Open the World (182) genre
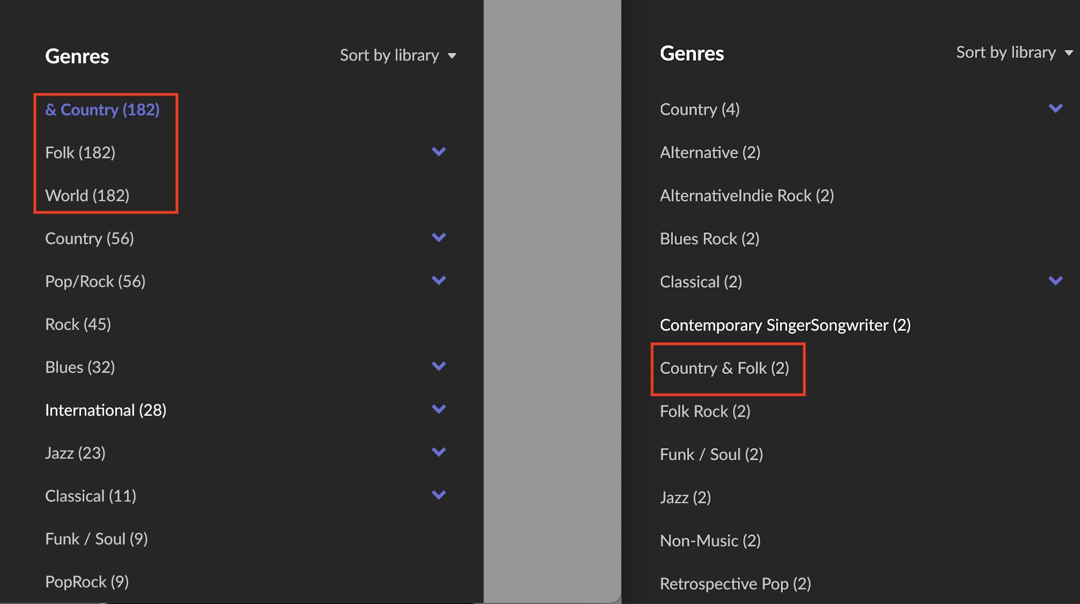 click(87, 195)
